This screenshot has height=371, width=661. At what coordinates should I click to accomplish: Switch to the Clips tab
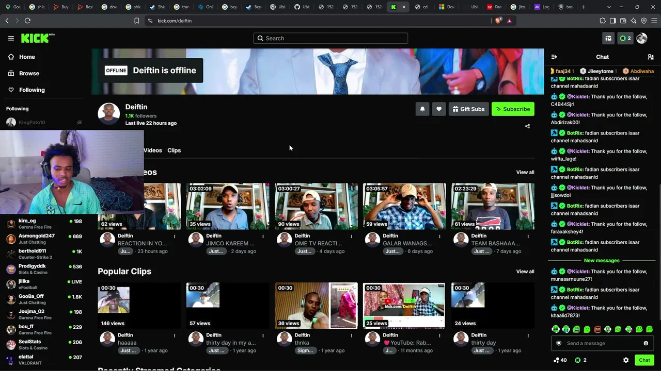point(174,150)
